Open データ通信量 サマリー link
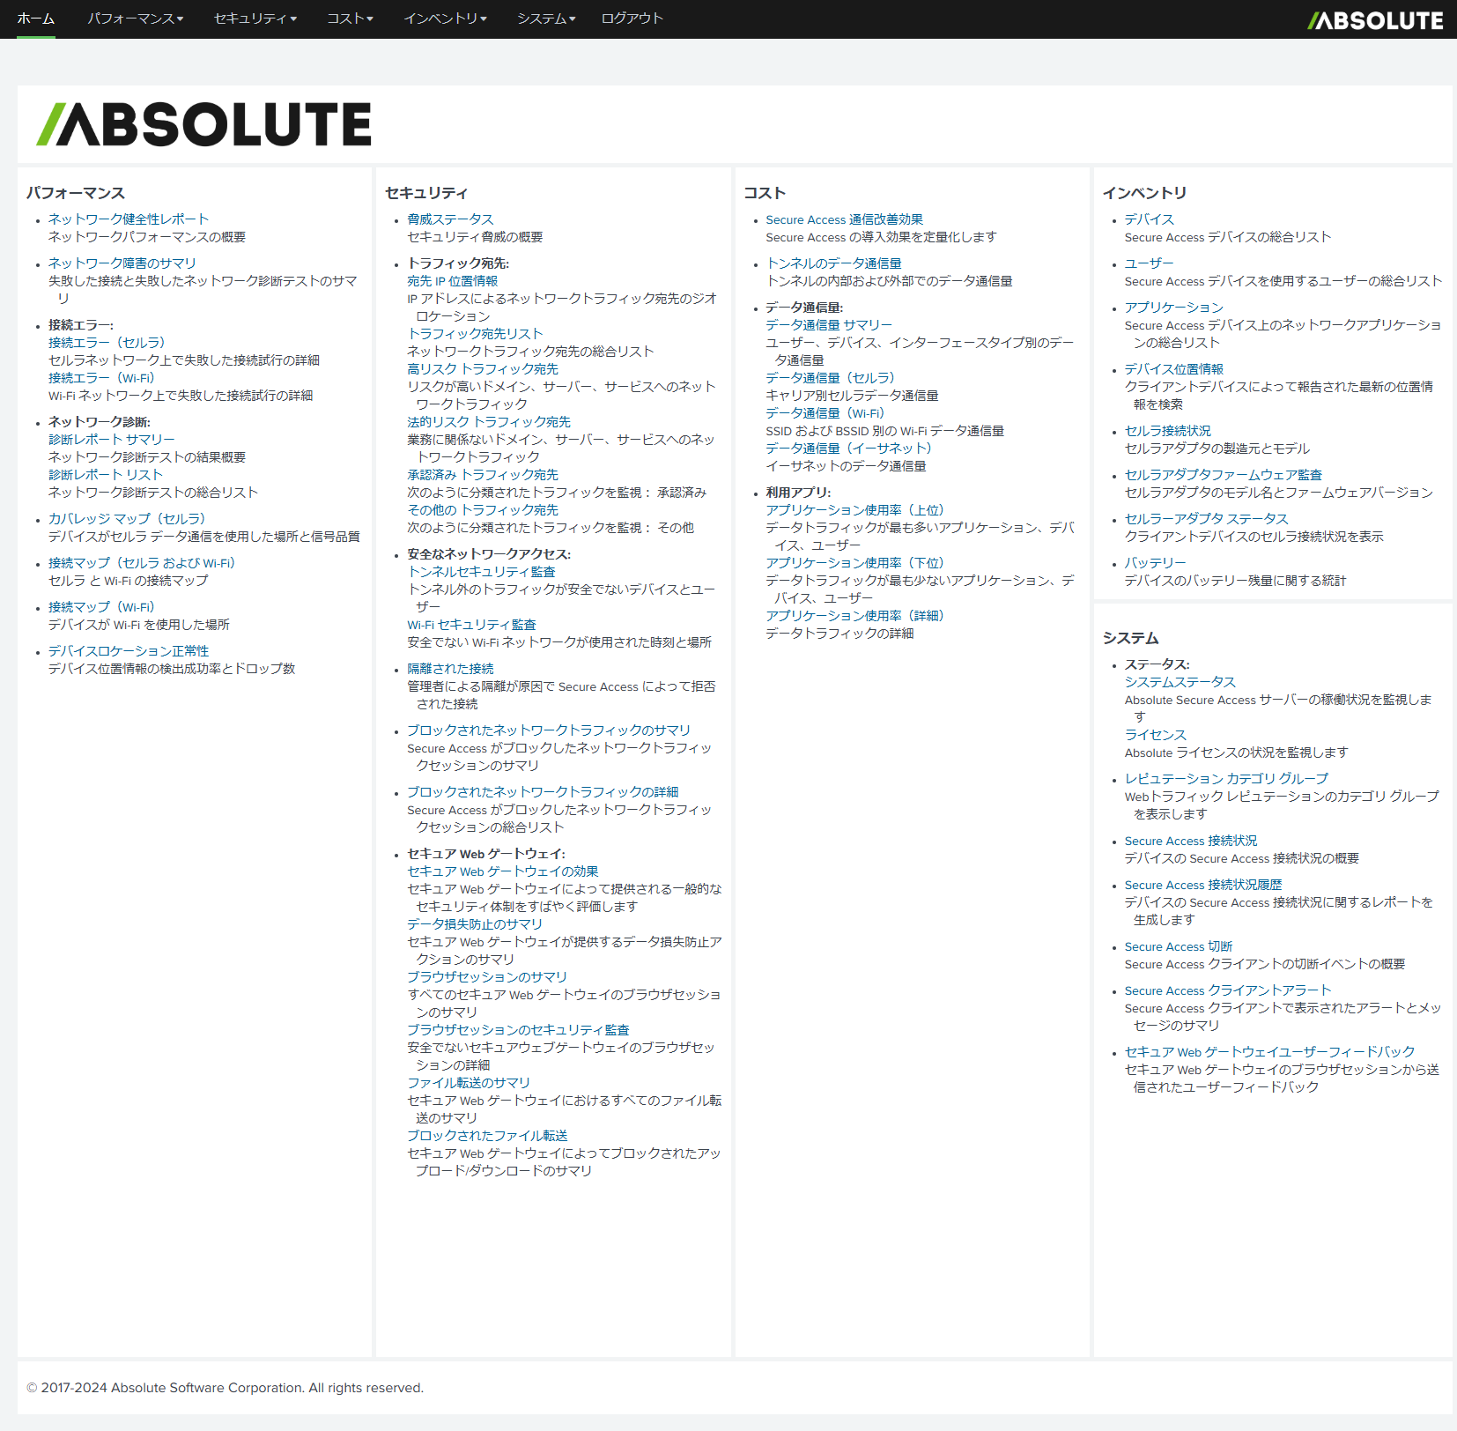This screenshot has height=1431, width=1457. pos(829,325)
